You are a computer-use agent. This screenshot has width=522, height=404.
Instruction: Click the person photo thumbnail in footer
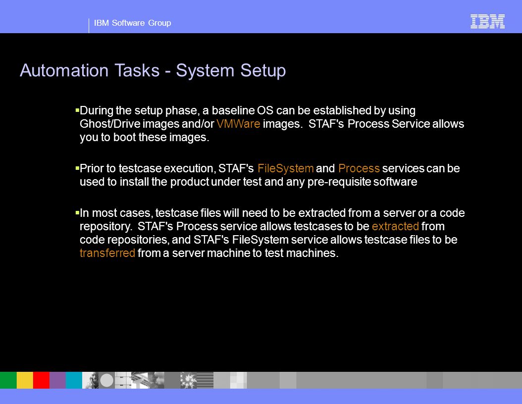coord(90,380)
